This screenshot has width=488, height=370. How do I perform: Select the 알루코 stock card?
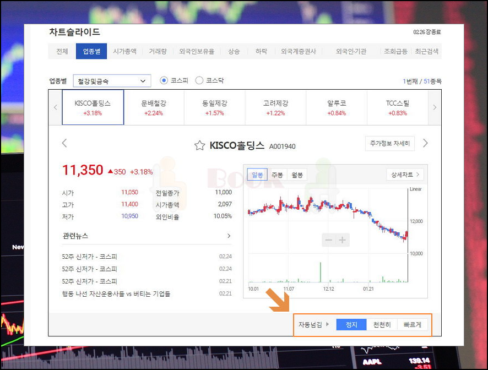click(337, 107)
